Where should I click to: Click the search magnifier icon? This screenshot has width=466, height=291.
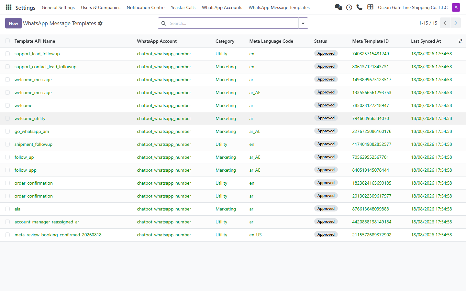click(x=164, y=23)
